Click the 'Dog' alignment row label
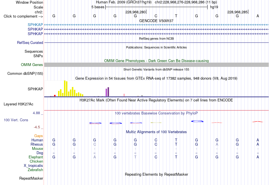269x185 pixels. coord(40,153)
